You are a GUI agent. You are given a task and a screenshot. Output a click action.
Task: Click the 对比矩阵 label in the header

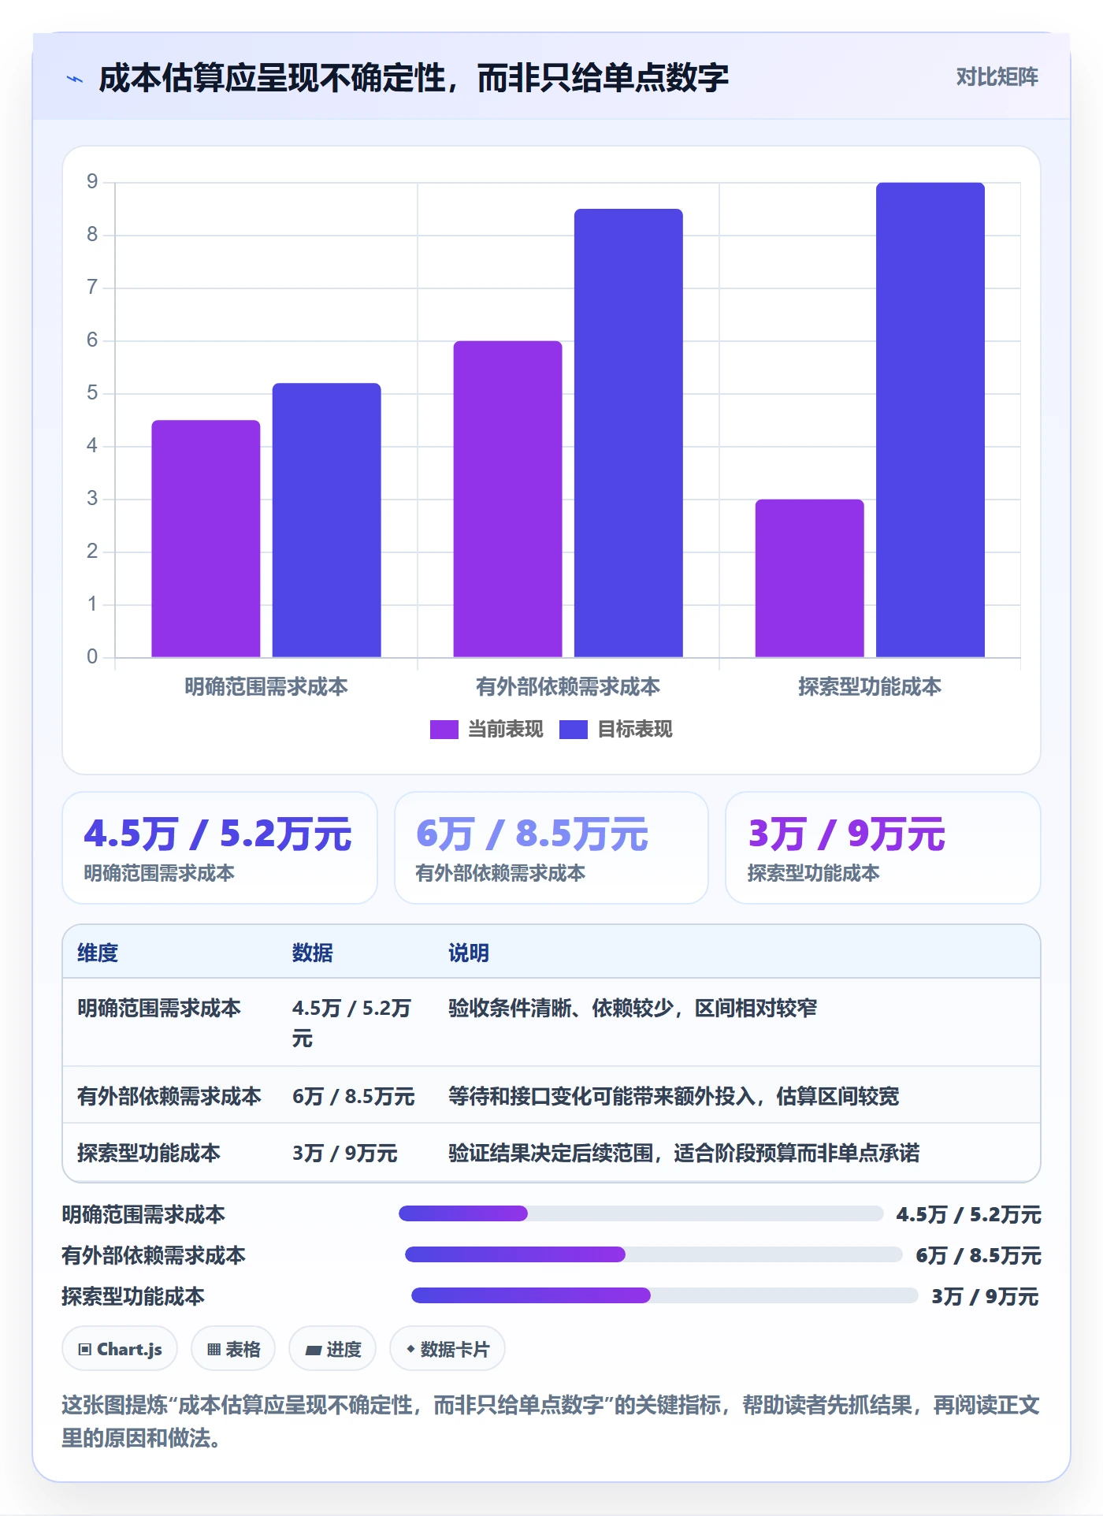(x=997, y=76)
